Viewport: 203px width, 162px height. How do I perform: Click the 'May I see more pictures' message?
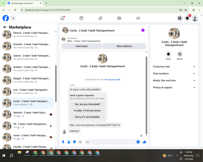pos(95,125)
